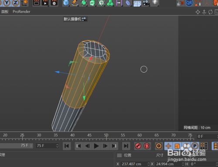Click viewport rotate camera icon

[x=210, y=12]
